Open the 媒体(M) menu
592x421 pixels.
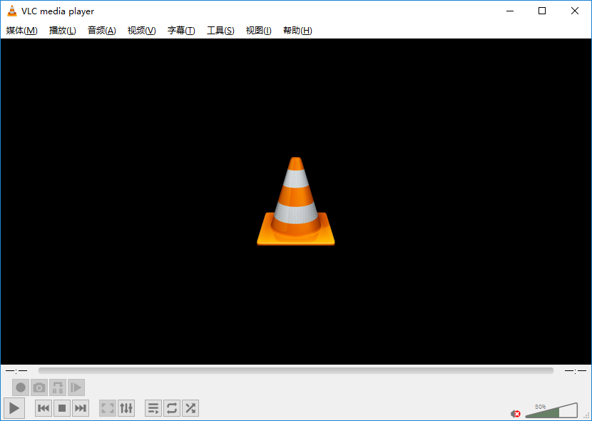tap(21, 31)
